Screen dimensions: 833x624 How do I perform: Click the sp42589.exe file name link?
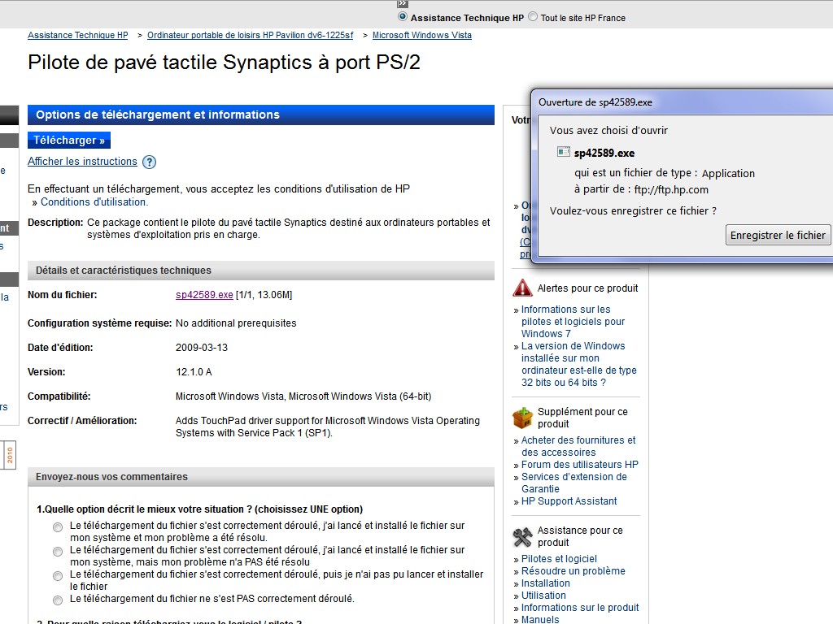[204, 295]
